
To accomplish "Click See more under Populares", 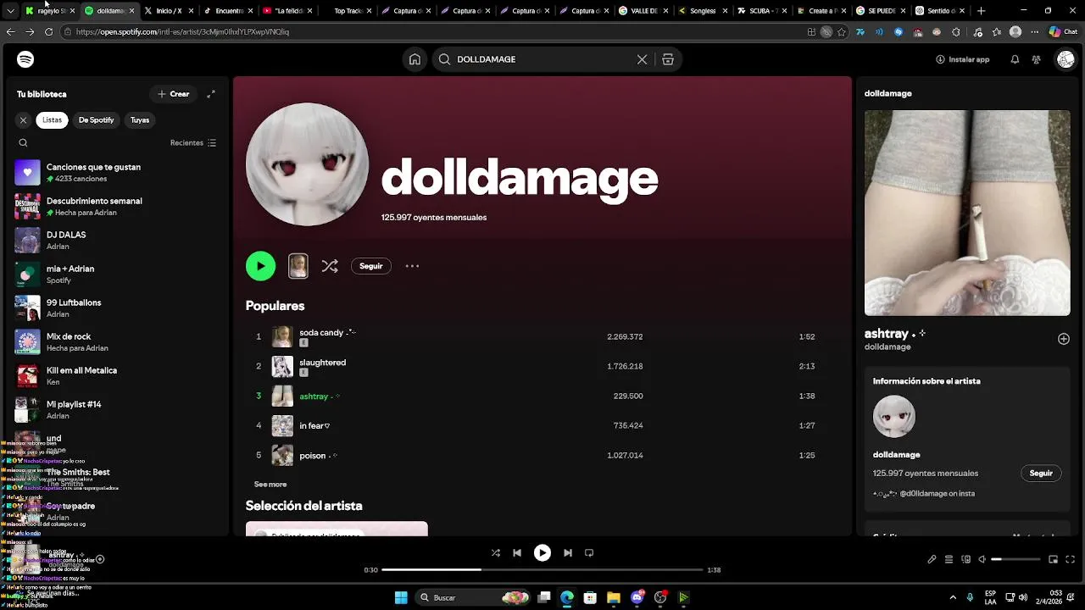I will (270, 485).
